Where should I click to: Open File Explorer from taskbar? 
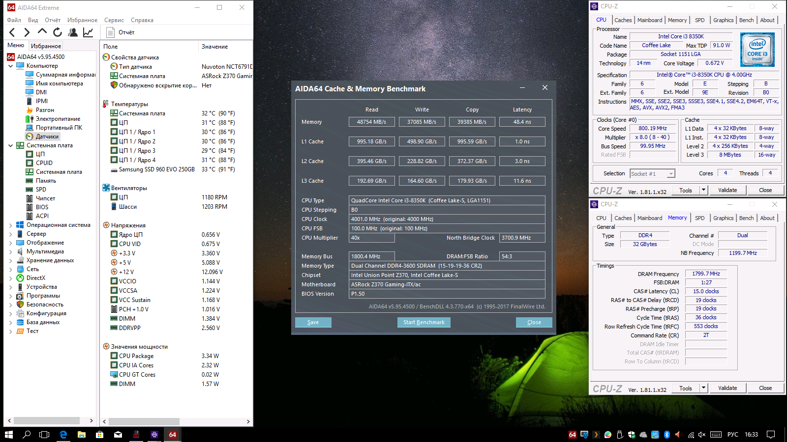[81, 435]
